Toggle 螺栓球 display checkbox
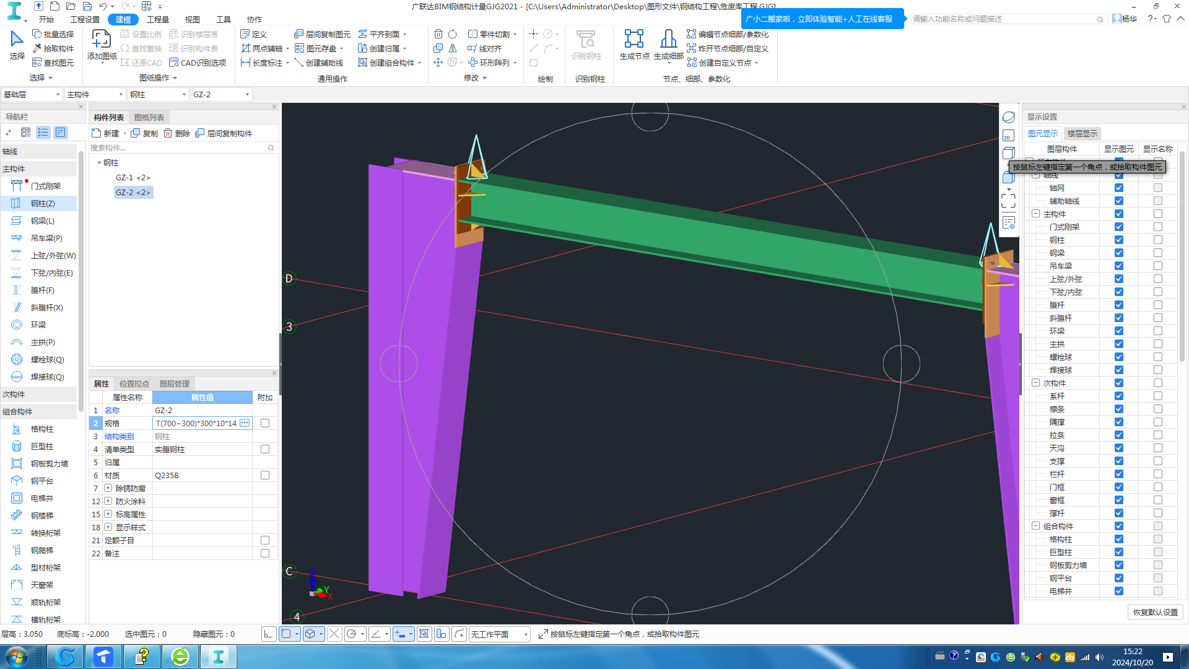The width and height of the screenshot is (1189, 669). (1118, 357)
